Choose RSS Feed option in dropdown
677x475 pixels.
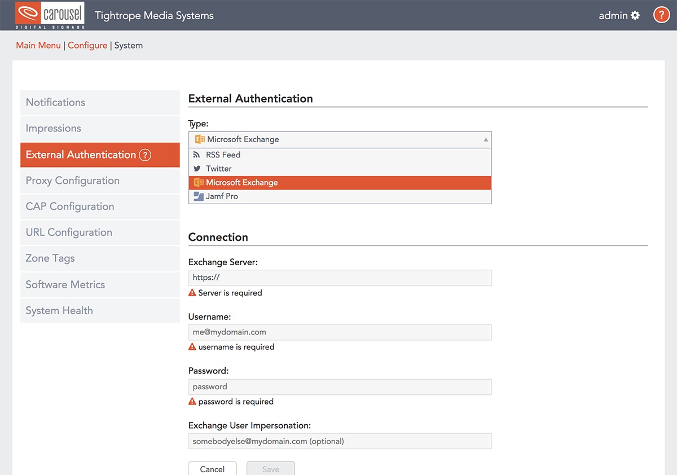(x=223, y=155)
